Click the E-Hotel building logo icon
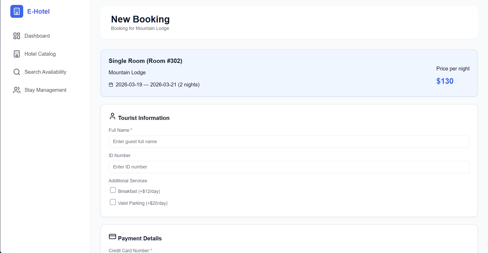 pos(17,11)
